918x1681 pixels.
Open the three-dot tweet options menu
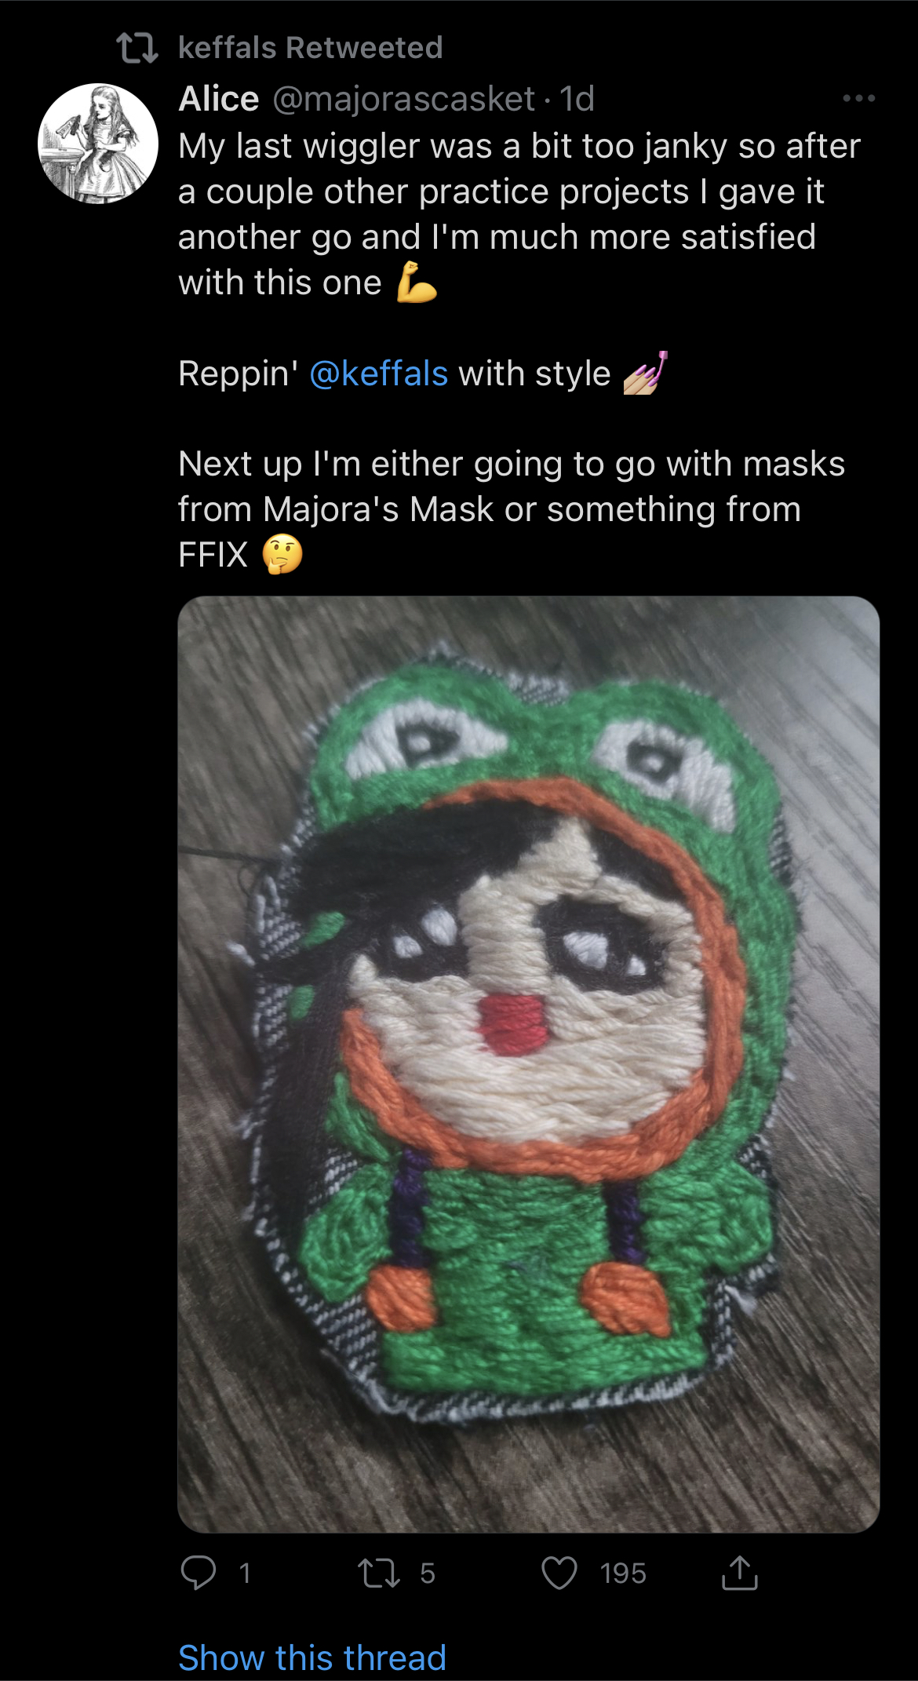click(859, 99)
